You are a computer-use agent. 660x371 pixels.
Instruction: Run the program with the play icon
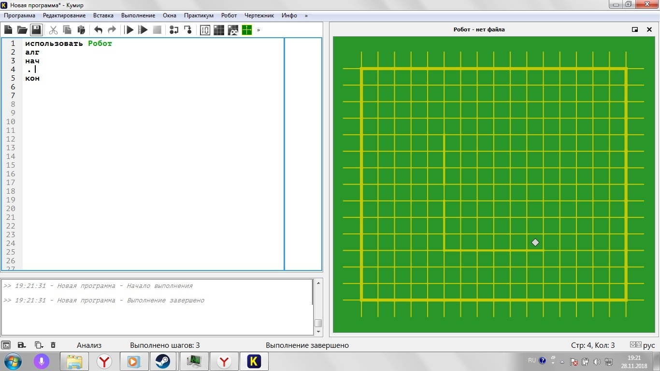(x=129, y=30)
